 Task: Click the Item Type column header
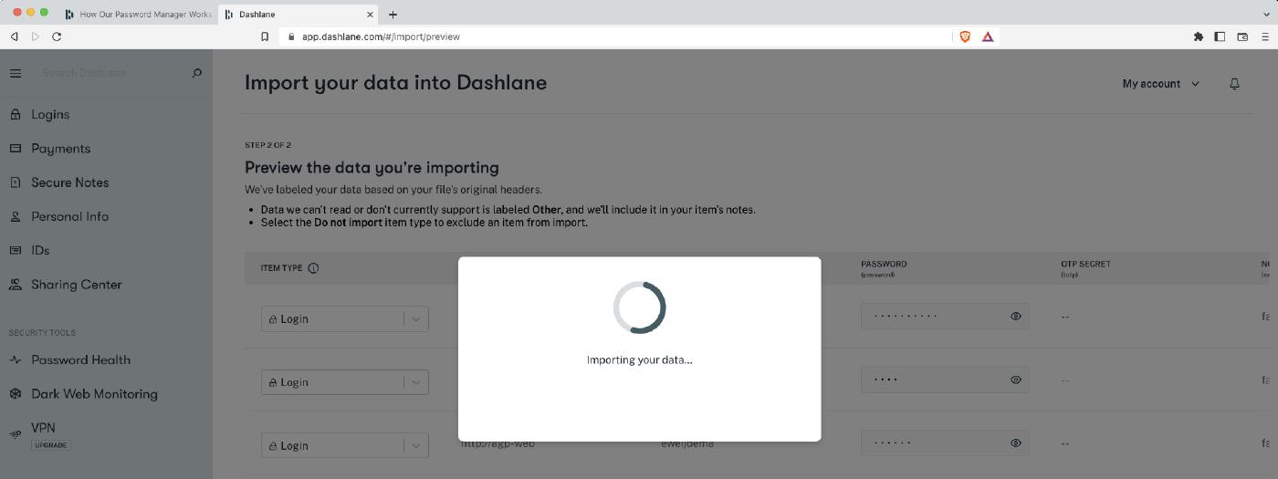(281, 268)
